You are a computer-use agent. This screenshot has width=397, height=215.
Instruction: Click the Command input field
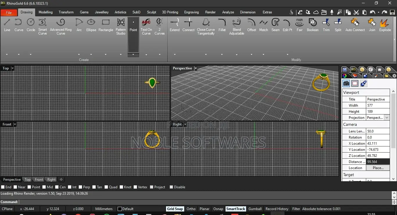point(203,202)
